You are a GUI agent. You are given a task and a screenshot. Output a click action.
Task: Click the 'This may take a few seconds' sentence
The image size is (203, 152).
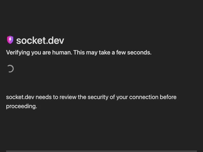112,52
